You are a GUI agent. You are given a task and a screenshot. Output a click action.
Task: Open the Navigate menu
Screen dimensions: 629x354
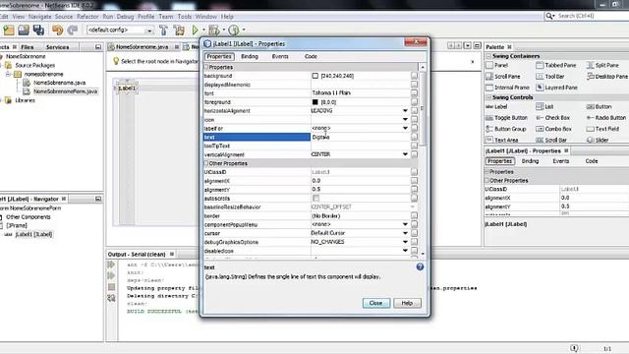click(x=39, y=17)
